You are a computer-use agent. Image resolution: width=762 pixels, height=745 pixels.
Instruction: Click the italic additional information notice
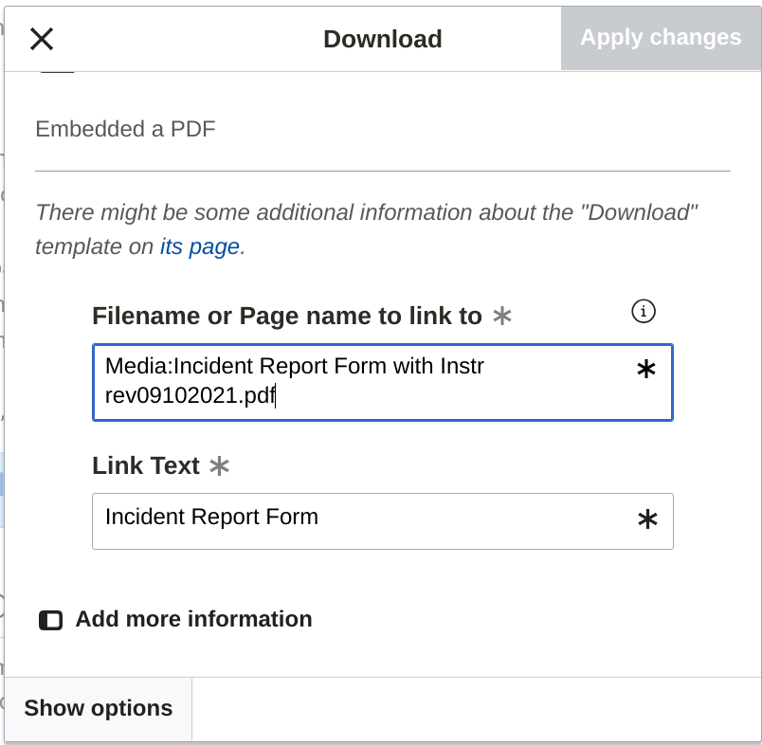366,228
